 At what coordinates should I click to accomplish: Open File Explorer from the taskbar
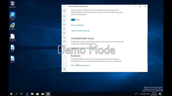point(32,94)
